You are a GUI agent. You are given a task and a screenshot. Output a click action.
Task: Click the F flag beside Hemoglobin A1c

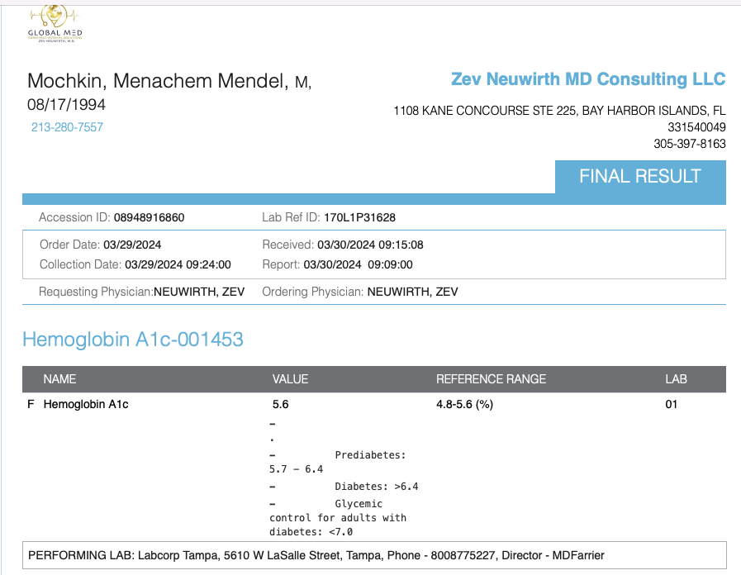(31, 405)
